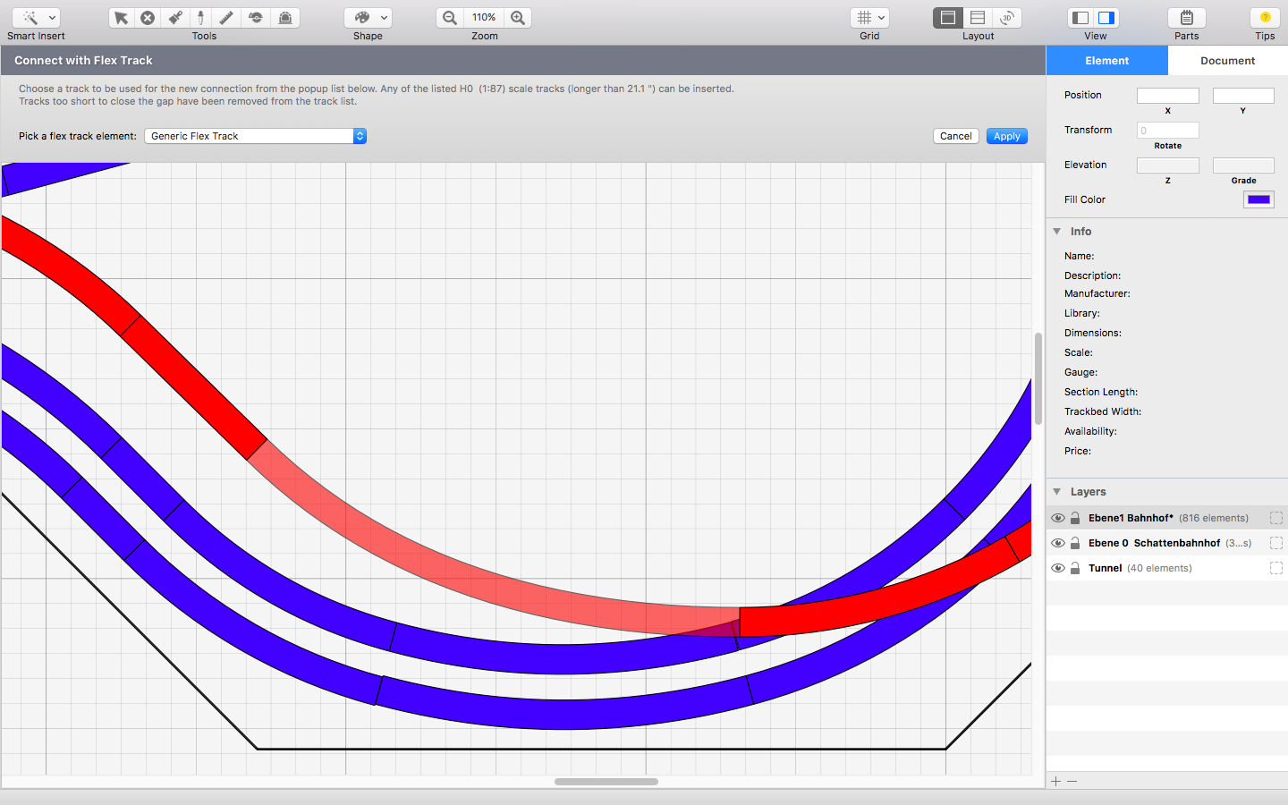
Task: Click the Grid icon in toolbar
Action: (x=864, y=18)
